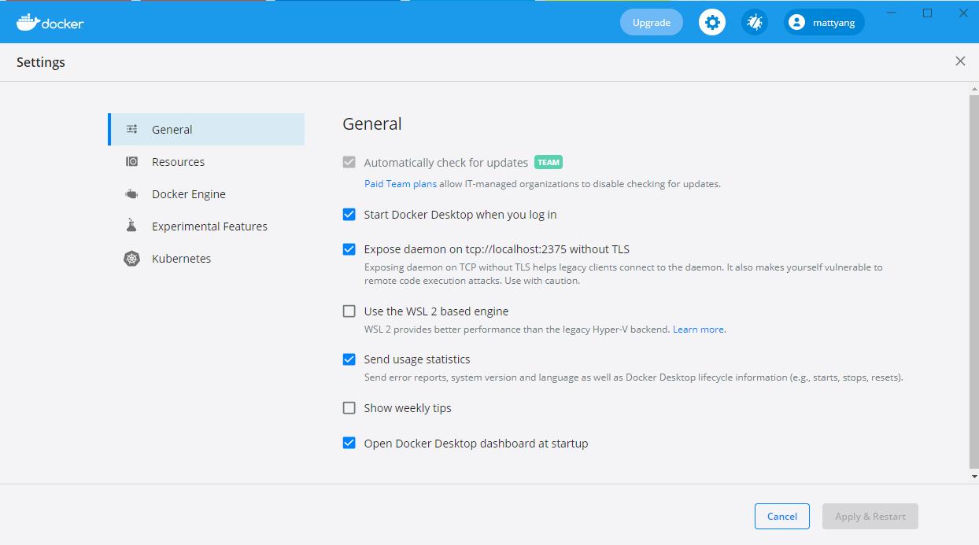Follow the Learn more link about WSL 2
This screenshot has width=979, height=545.
pos(698,330)
